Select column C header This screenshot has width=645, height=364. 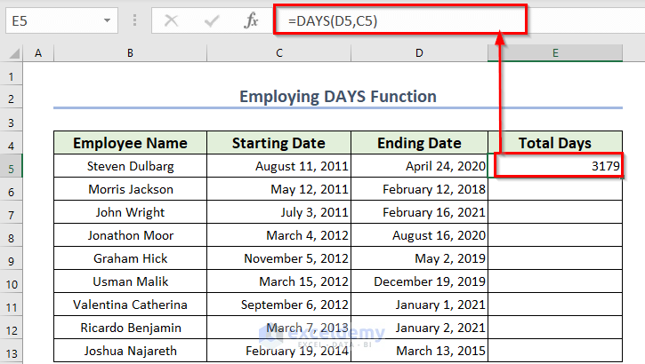(279, 54)
